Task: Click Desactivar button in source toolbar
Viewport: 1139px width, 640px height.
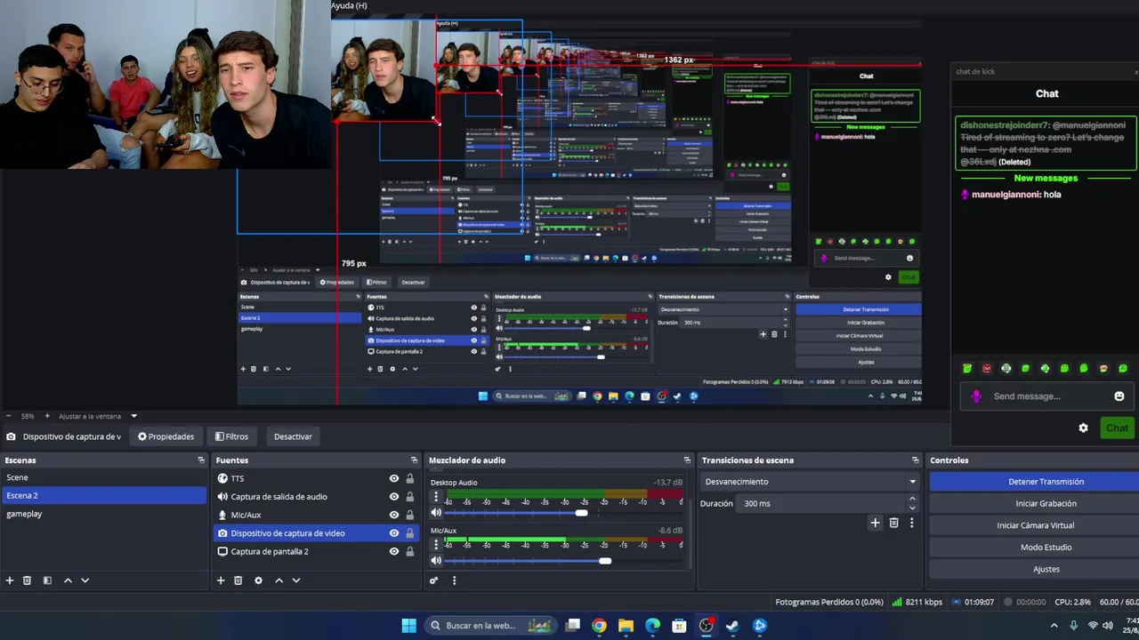Action: pos(293,436)
